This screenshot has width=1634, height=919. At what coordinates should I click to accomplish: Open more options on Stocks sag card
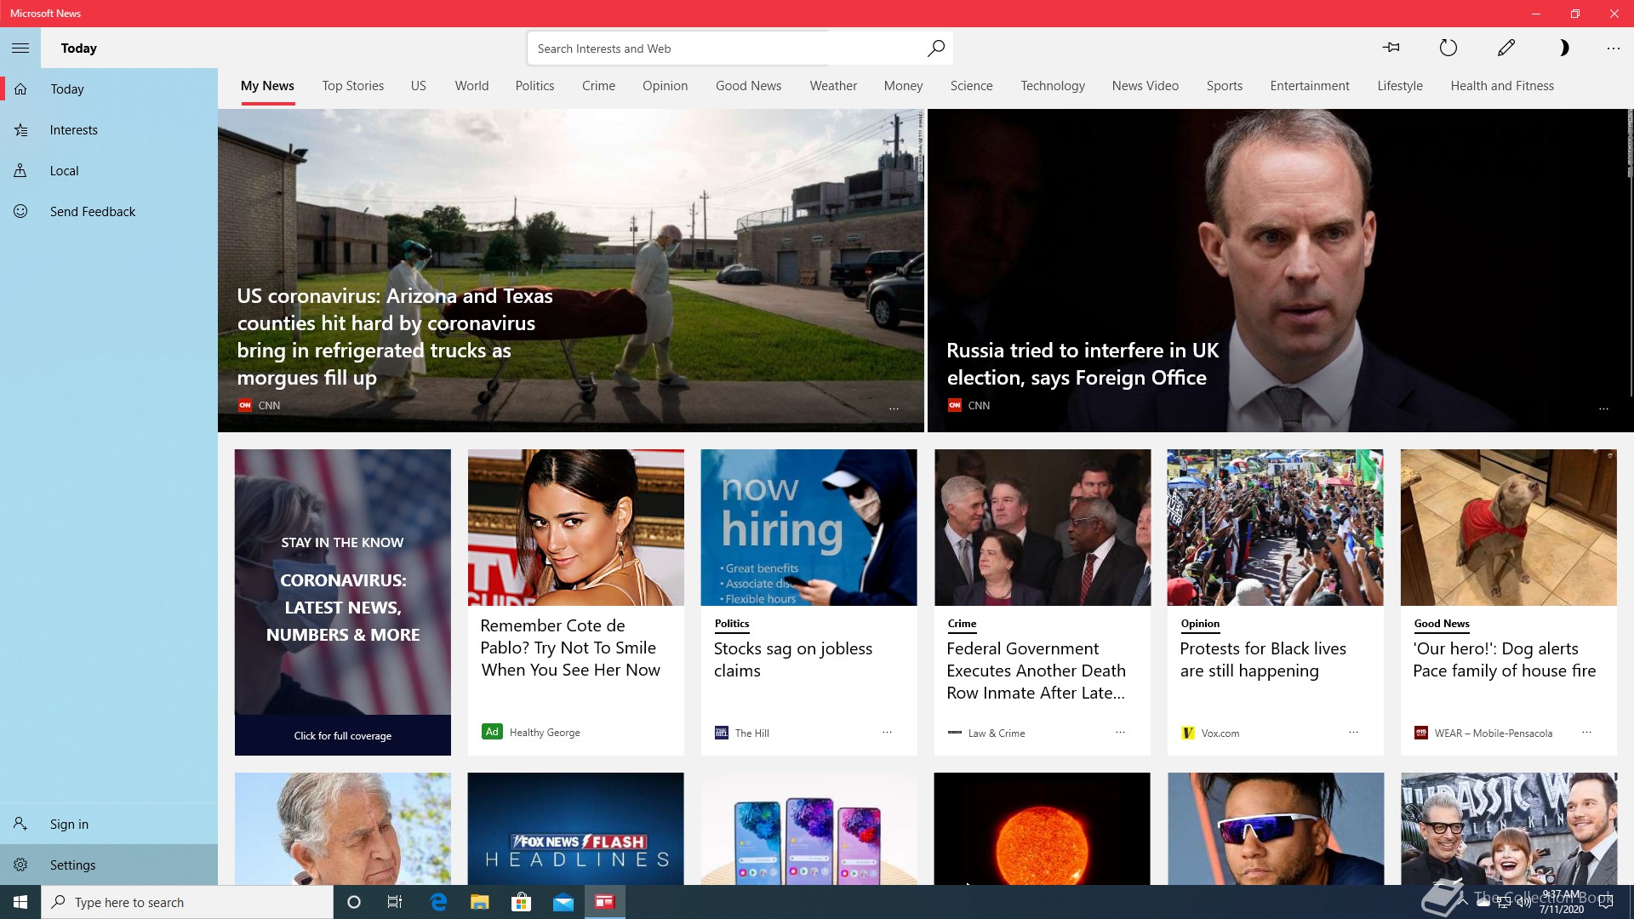(887, 732)
